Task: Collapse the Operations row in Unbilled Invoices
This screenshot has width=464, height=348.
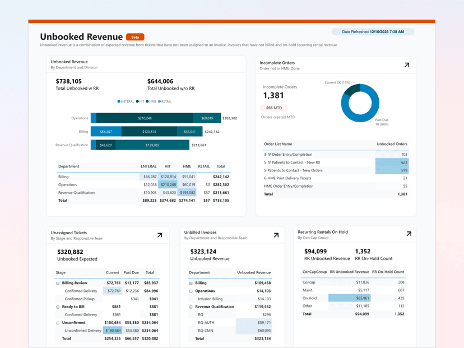Action: click(191, 290)
